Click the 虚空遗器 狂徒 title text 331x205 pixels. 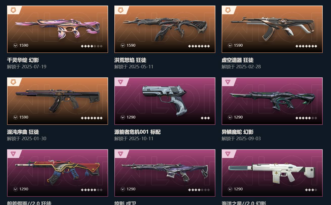click(x=238, y=60)
